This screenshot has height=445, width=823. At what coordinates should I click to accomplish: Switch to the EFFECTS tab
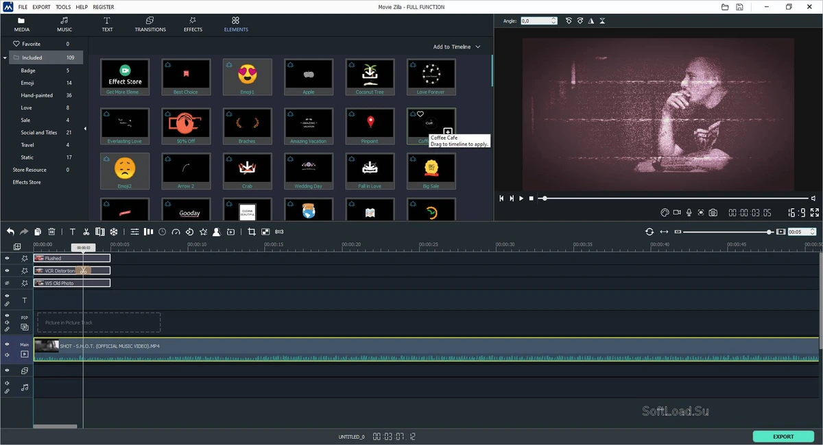(193, 25)
